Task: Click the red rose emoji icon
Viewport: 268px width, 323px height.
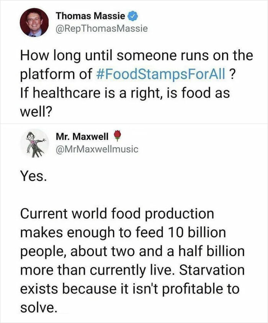Action: (118, 136)
